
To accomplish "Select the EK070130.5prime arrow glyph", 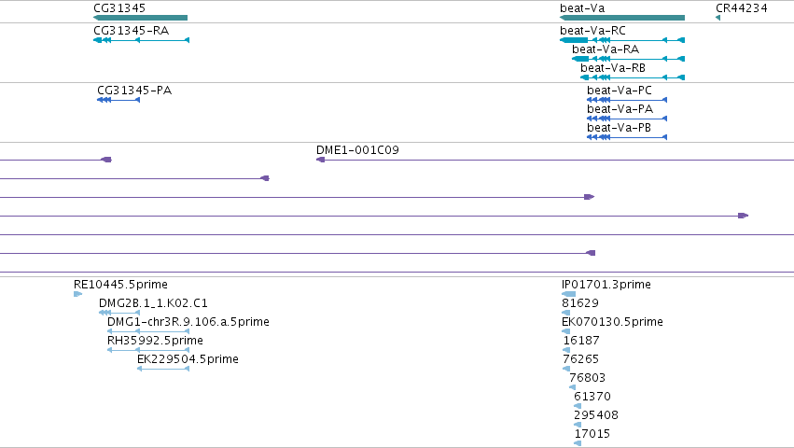I will [x=566, y=331].
